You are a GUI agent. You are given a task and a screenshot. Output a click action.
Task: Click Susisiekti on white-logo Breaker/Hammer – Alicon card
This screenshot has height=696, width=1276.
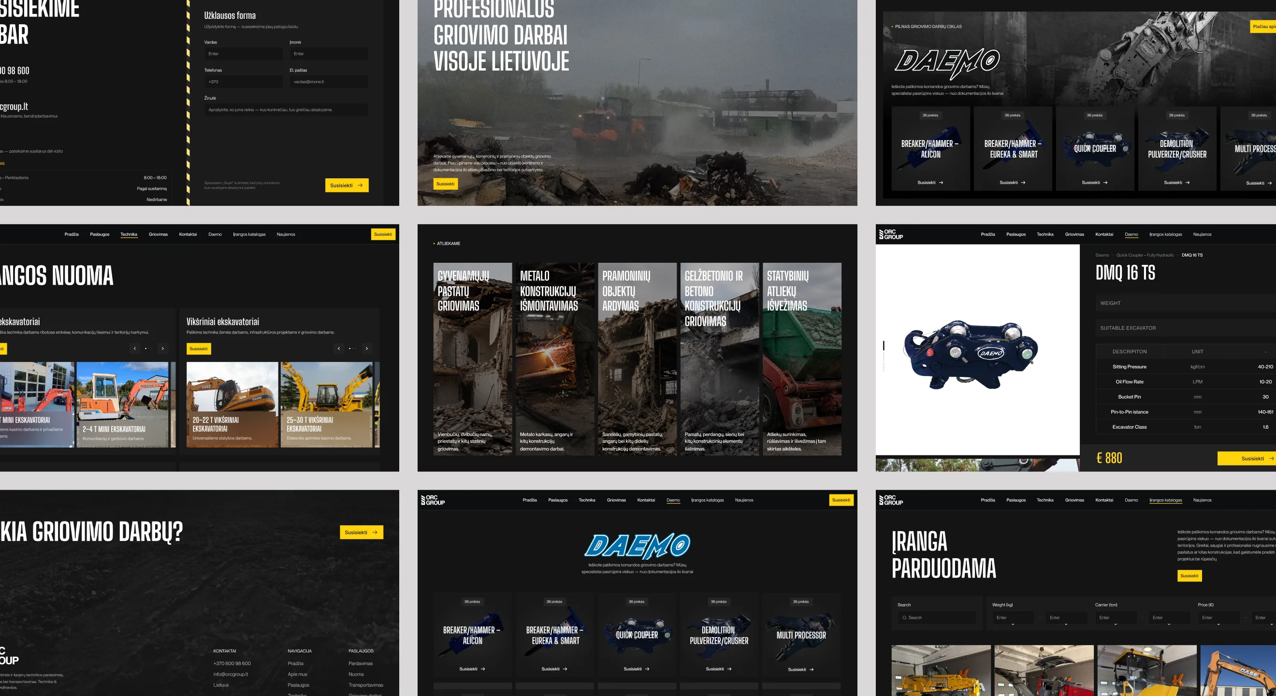point(930,183)
